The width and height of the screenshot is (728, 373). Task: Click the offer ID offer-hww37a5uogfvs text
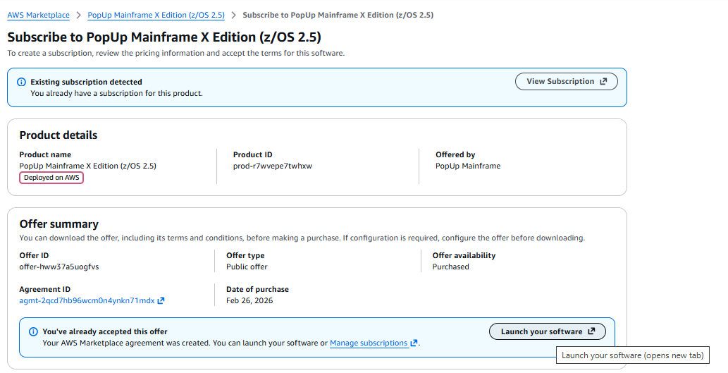pos(59,267)
